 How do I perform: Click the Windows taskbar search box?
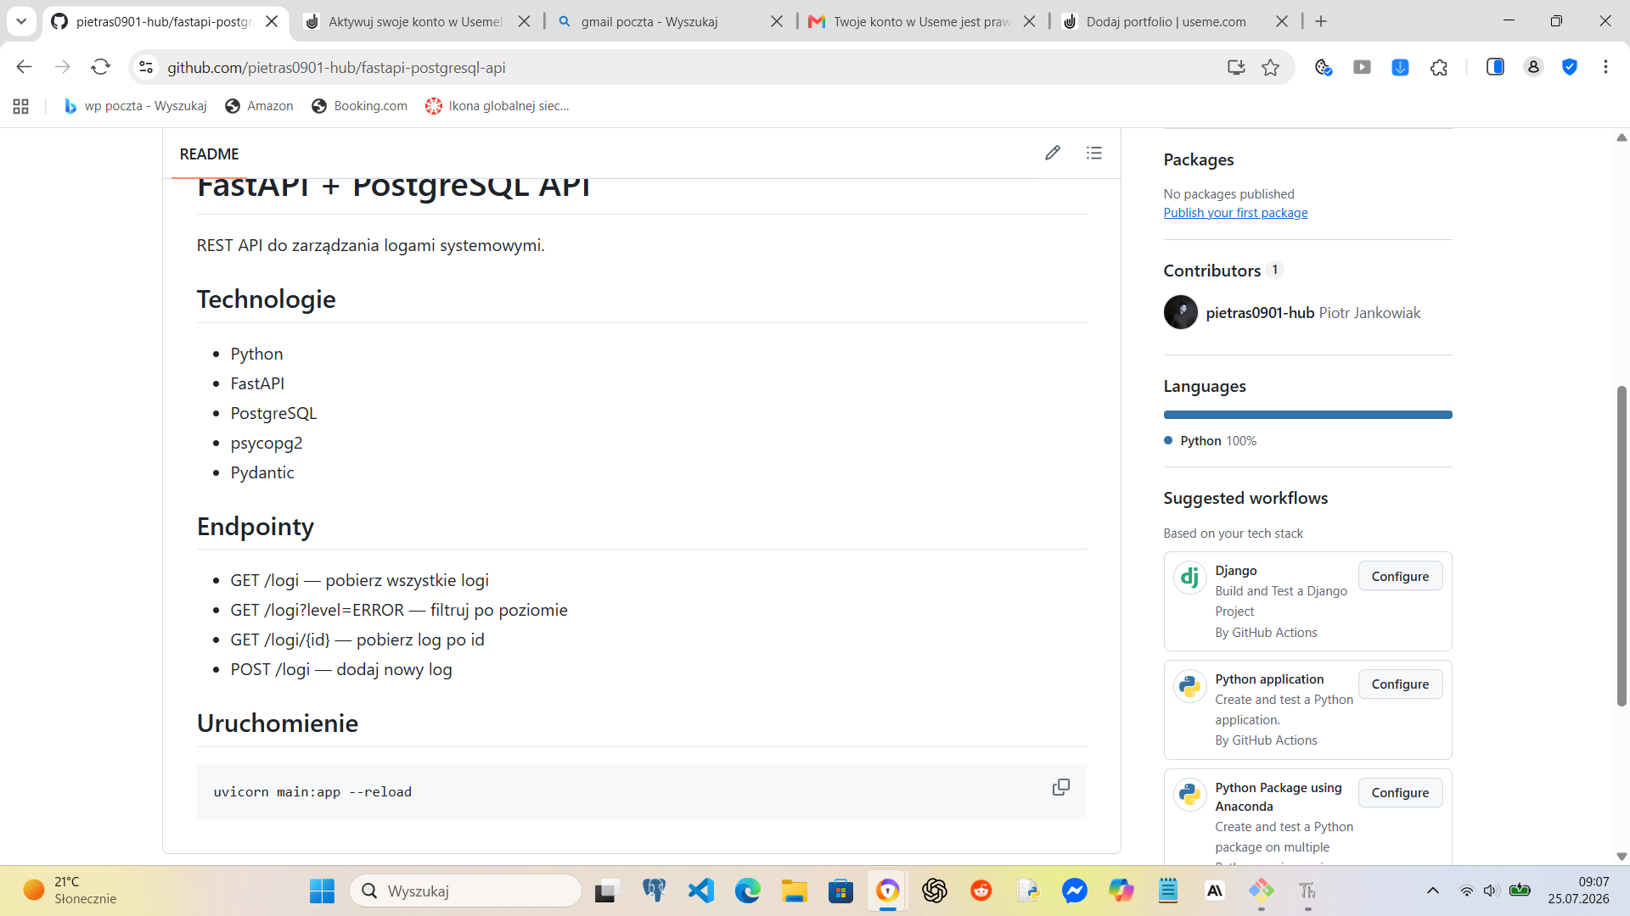tap(465, 891)
